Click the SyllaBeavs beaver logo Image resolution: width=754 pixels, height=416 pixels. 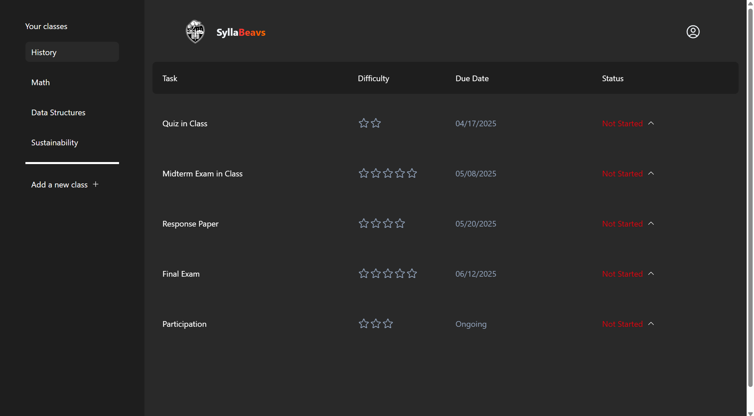[x=195, y=32]
